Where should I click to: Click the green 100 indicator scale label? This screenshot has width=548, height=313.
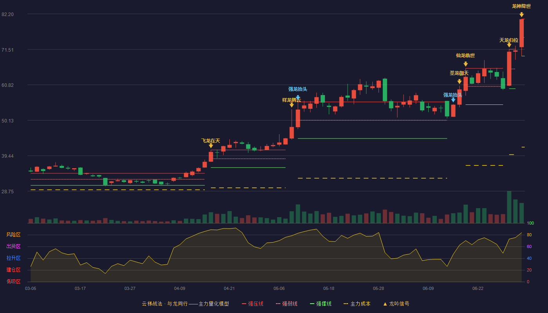tap(530, 223)
